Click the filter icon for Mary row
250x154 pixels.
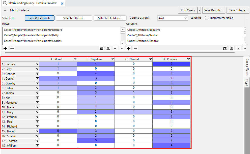37,112
